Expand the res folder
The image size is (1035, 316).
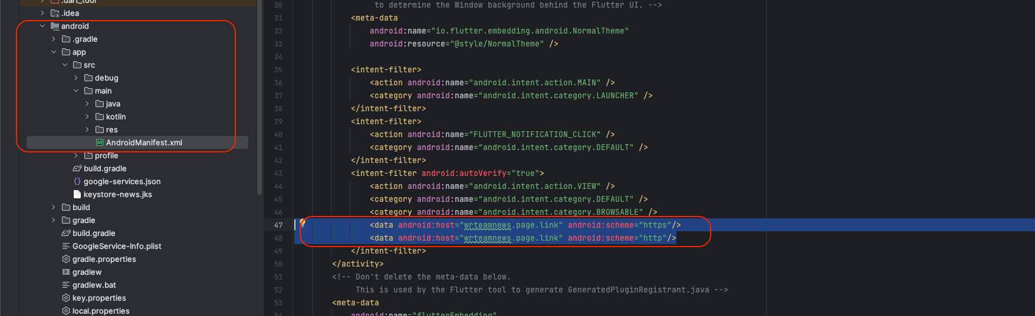[x=87, y=130]
